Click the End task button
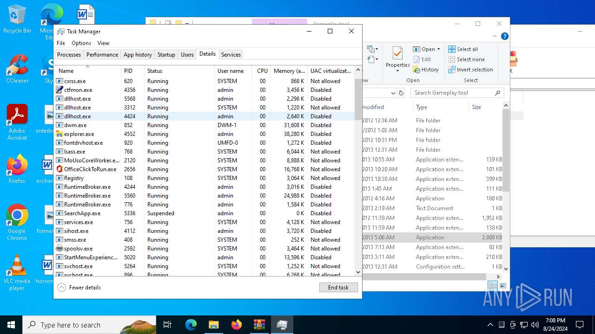 [338, 288]
